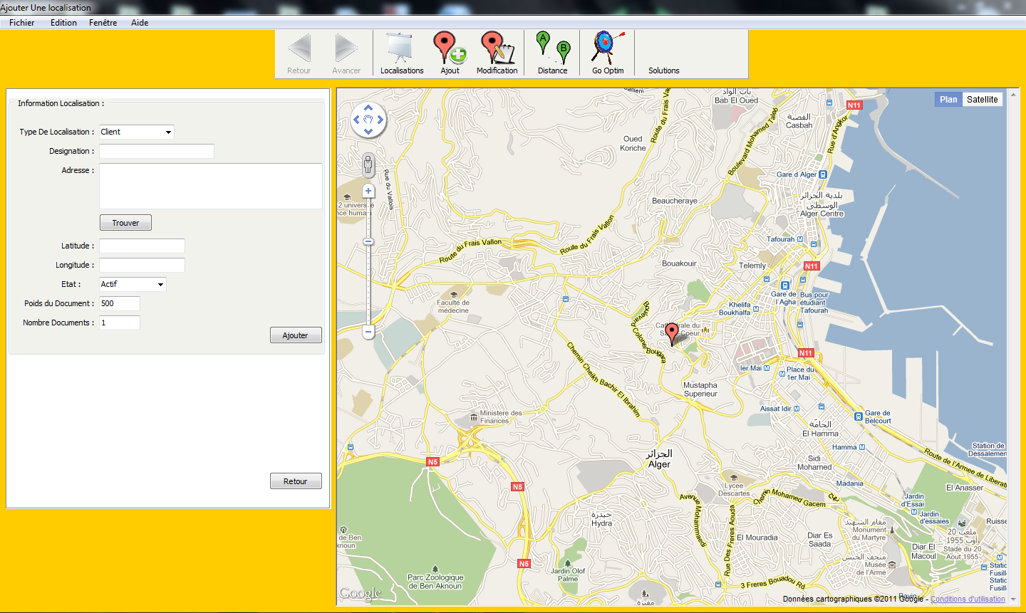
Task: Click the Ajouter button
Action: [x=296, y=335]
